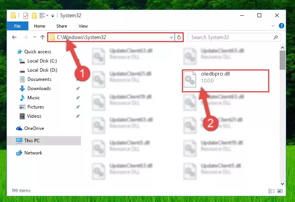This screenshot has width=295, height=202.
Task: Click the vertical scrollbar thumb
Action: click(x=282, y=60)
